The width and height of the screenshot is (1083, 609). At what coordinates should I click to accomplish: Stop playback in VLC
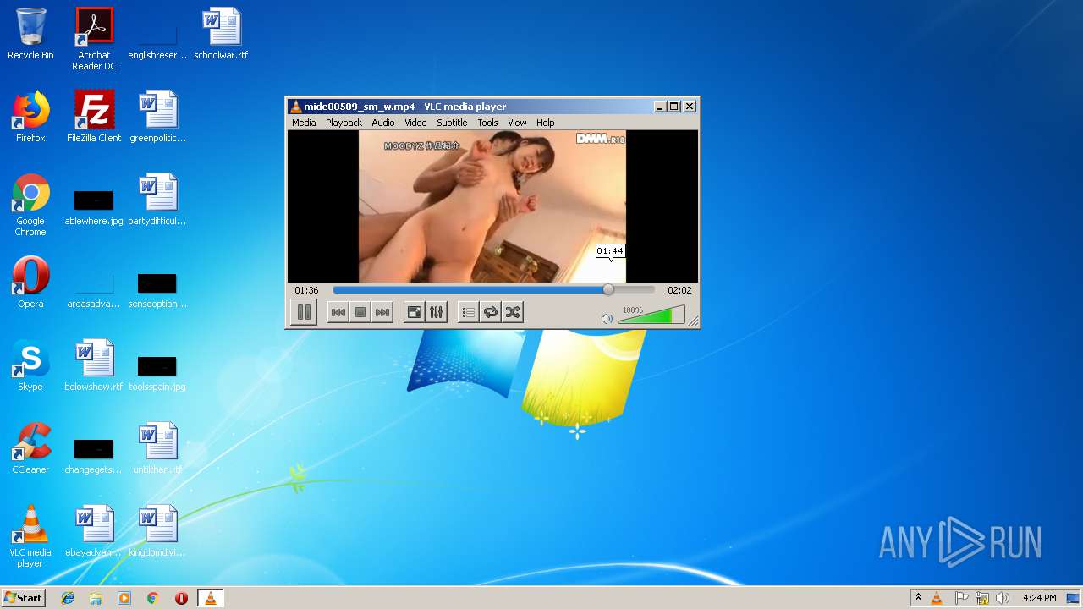(x=360, y=312)
